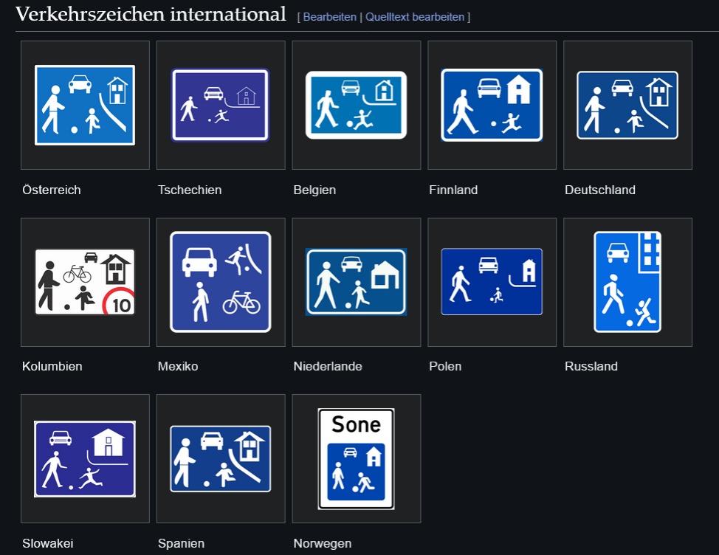Open the Niederlande traffic sign image
Image resolution: width=719 pixels, height=555 pixels.
[x=356, y=282]
